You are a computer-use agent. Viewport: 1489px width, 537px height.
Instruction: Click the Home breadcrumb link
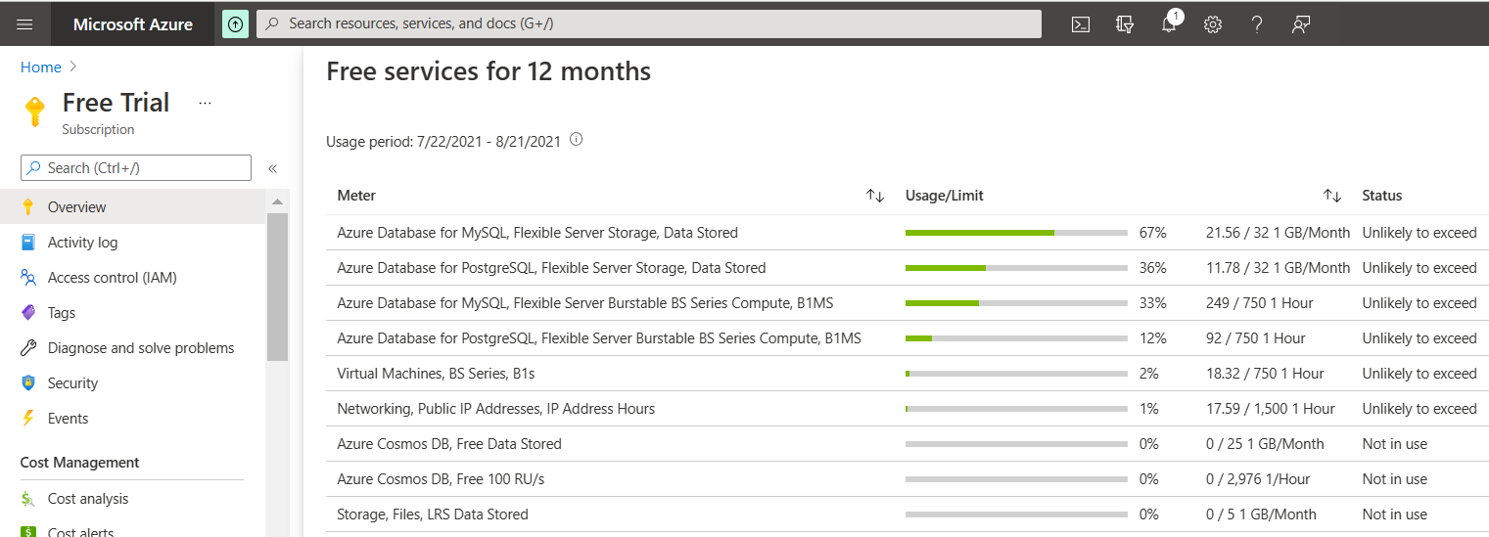pos(41,67)
